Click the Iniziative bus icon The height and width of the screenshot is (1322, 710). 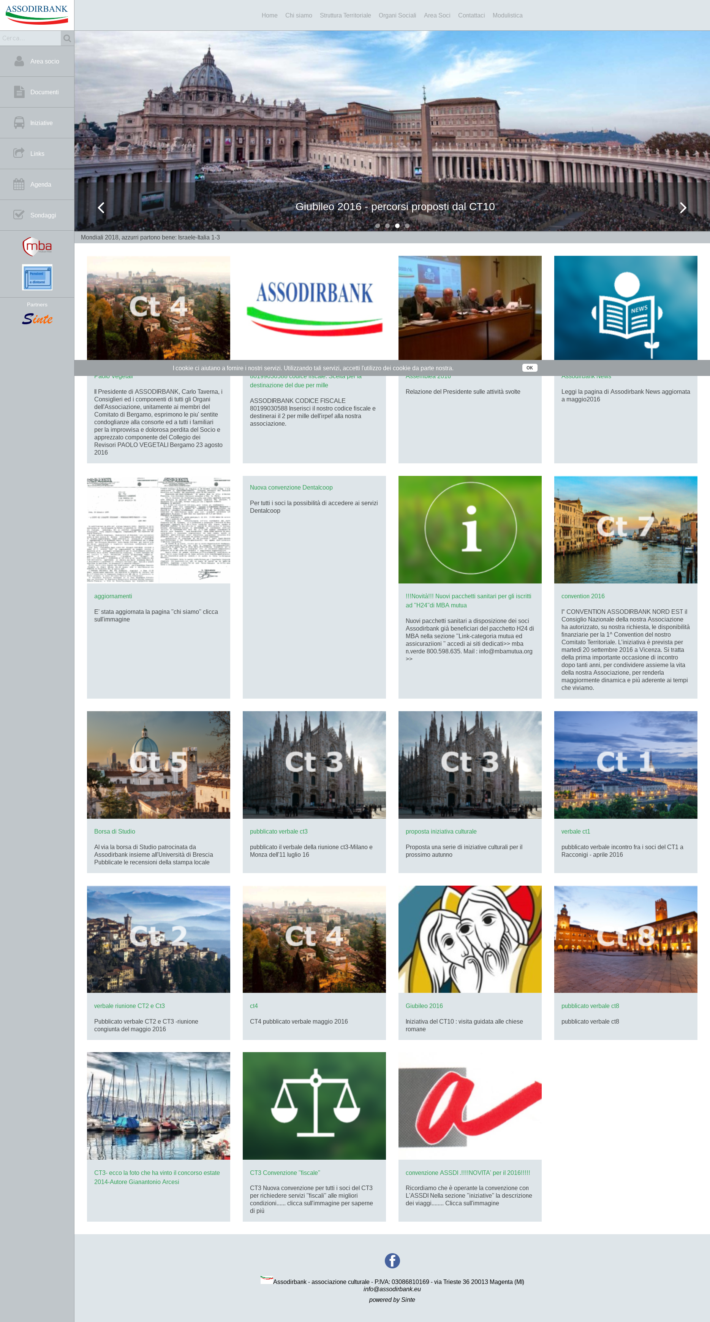(x=19, y=123)
